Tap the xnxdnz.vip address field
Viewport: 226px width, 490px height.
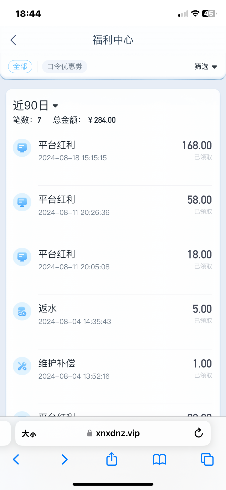click(117, 433)
